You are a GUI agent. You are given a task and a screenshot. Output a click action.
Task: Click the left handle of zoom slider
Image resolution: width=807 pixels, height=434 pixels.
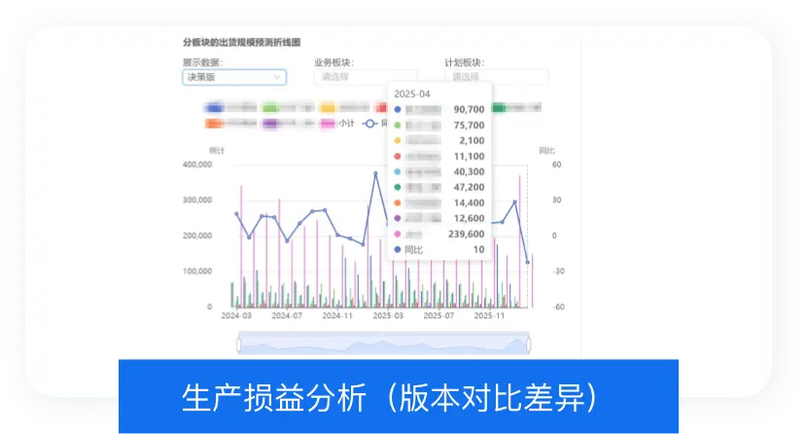coord(239,344)
